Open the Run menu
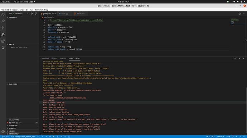This screenshot has width=247, height=138. pyautogui.click(x=32, y=10)
